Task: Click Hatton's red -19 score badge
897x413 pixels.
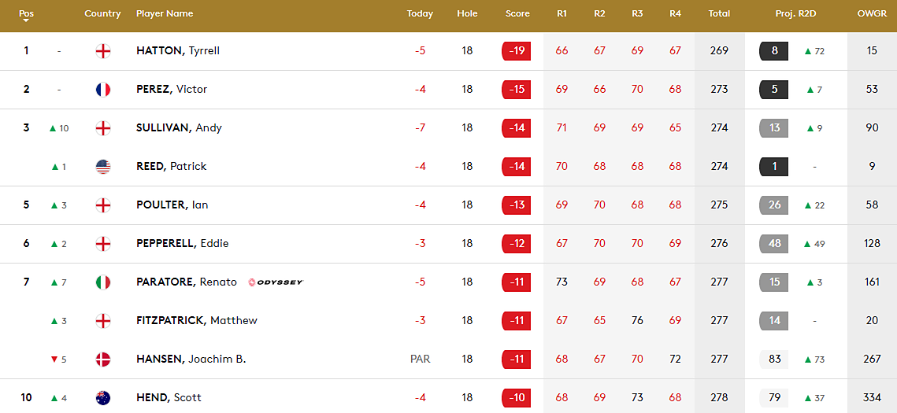Action: pyautogui.click(x=517, y=51)
